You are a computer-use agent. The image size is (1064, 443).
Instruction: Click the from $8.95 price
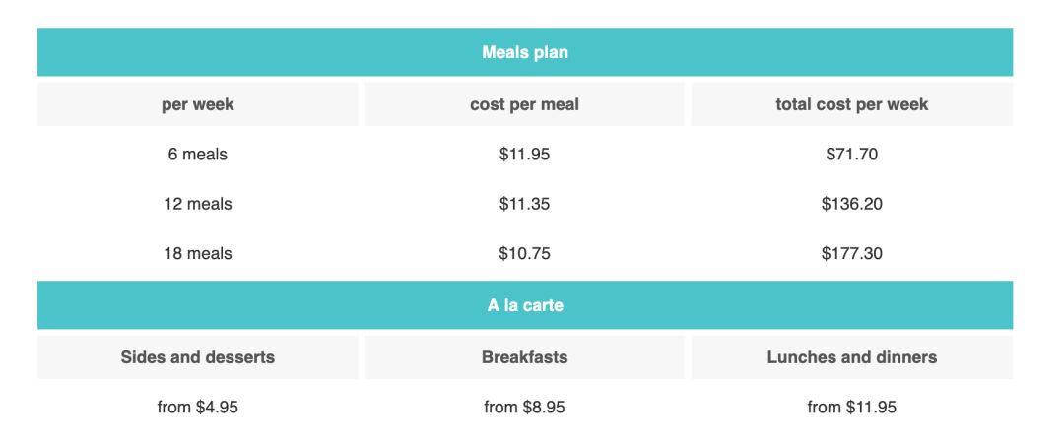[x=524, y=407]
